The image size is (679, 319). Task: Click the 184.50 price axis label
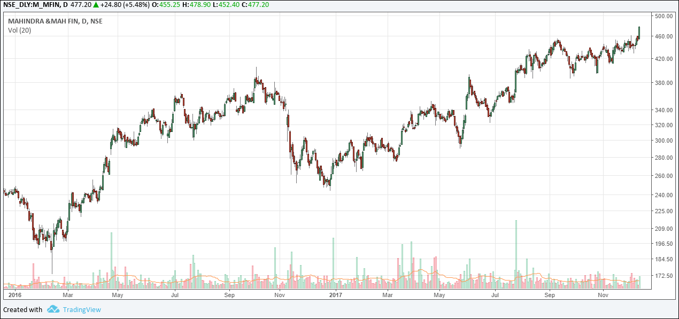pyautogui.click(x=663, y=259)
